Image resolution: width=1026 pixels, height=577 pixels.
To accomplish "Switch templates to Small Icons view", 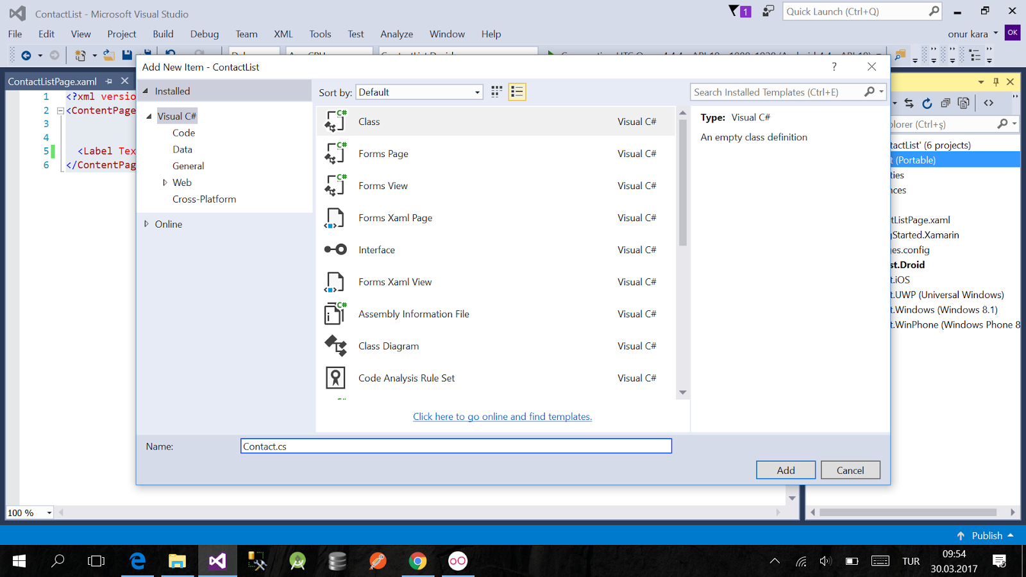I will point(495,92).
